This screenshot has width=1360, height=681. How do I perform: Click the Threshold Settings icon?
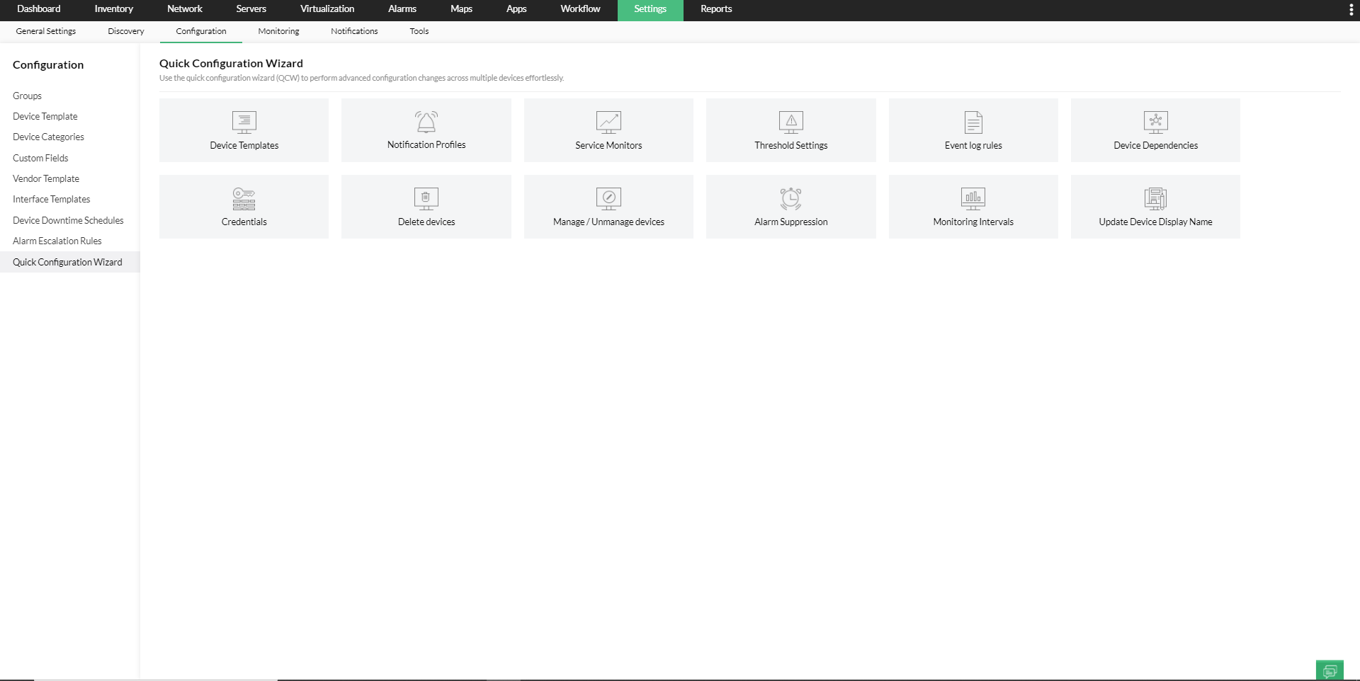pos(790,130)
